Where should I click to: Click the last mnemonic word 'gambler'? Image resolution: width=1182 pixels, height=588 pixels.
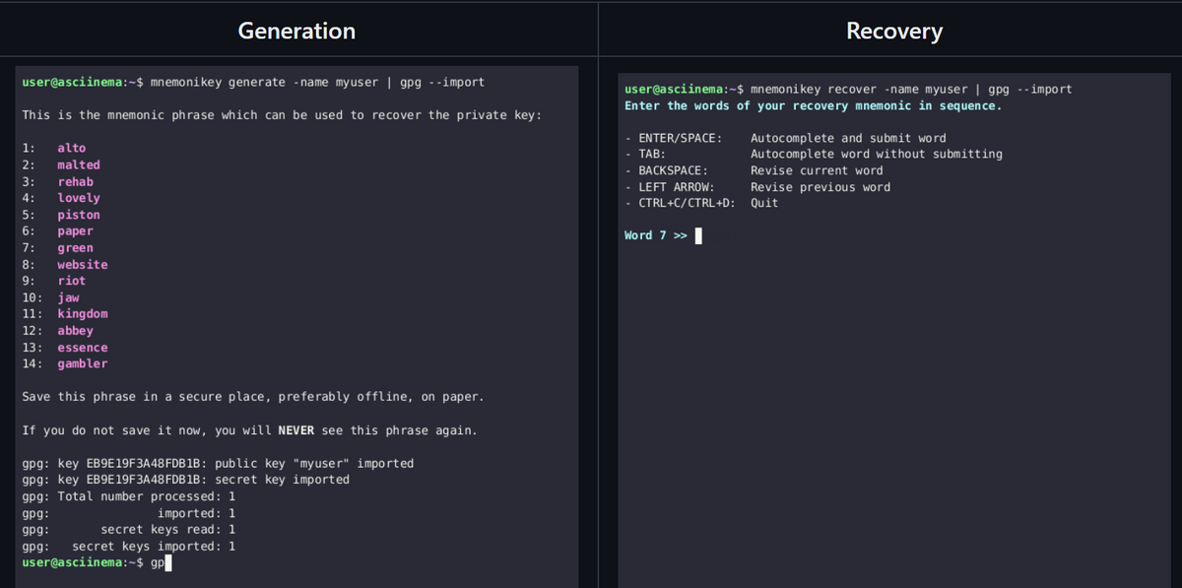click(x=82, y=363)
